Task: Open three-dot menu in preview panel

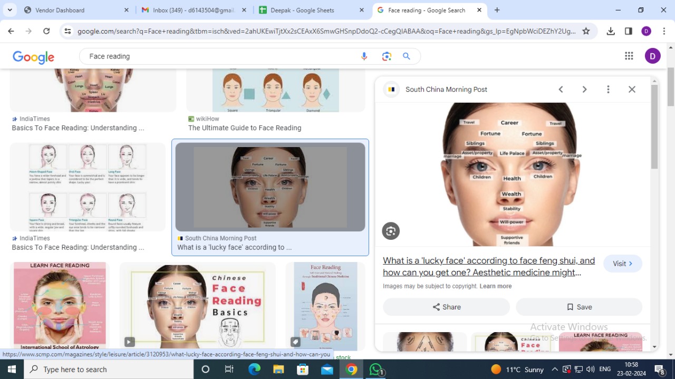Action: coord(608,90)
